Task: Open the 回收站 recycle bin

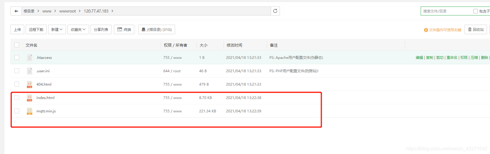Action: [x=476, y=29]
